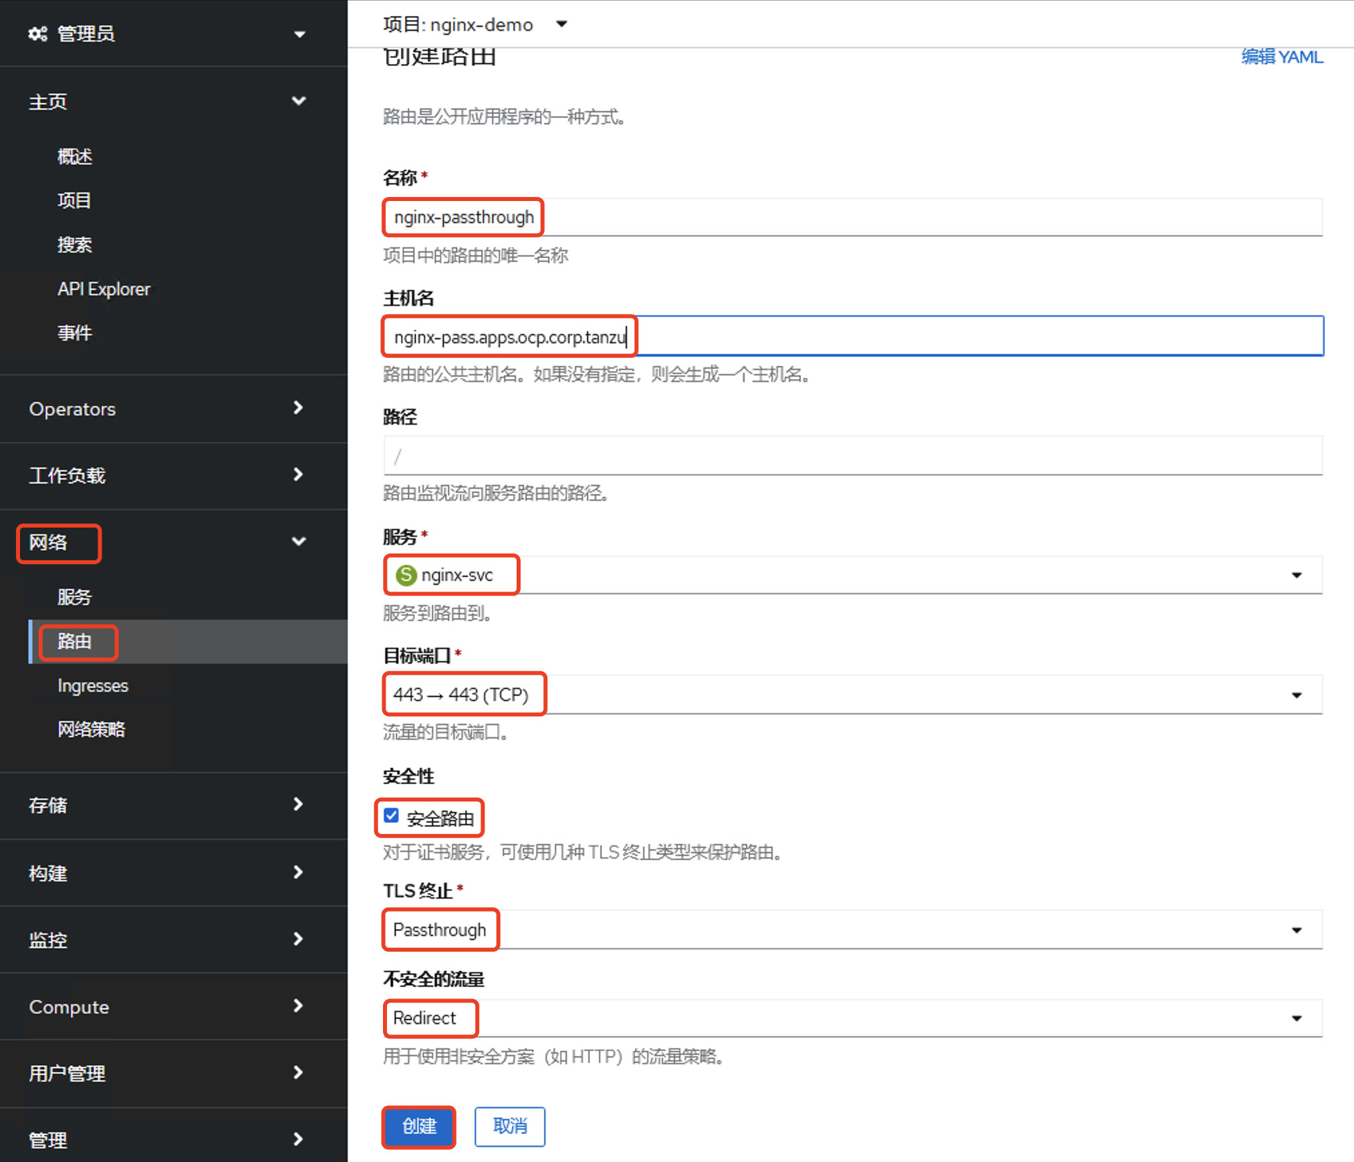
Task: Click the gears icon beside 管理员
Action: tap(37, 33)
